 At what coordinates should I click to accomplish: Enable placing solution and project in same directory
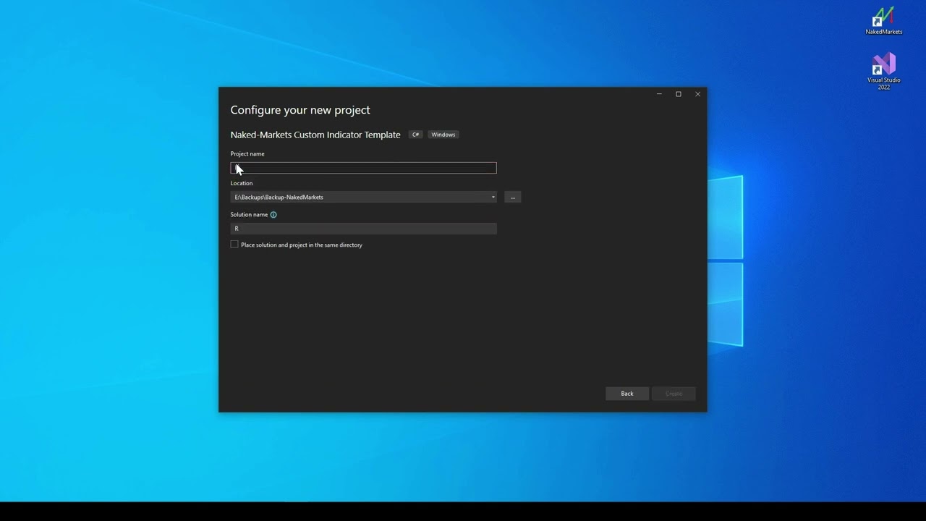234,245
